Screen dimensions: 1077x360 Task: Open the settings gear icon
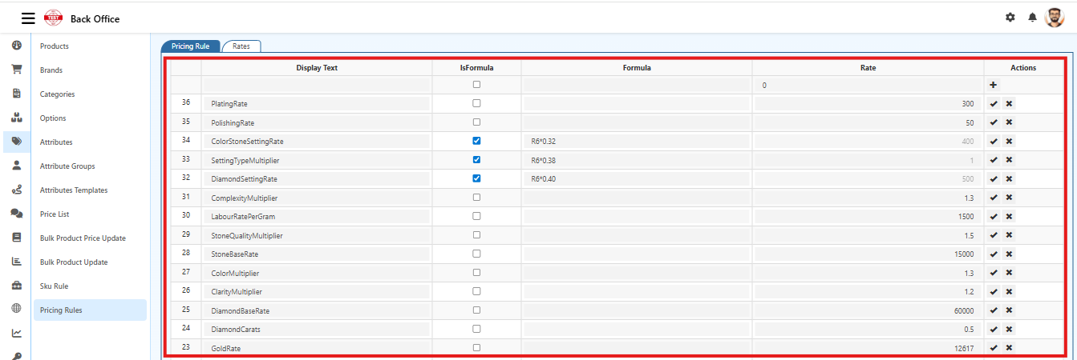1010,18
